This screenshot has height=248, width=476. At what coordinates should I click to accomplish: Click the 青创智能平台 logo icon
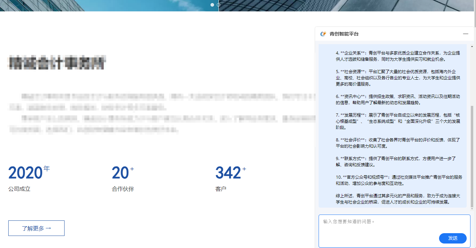pos(323,34)
